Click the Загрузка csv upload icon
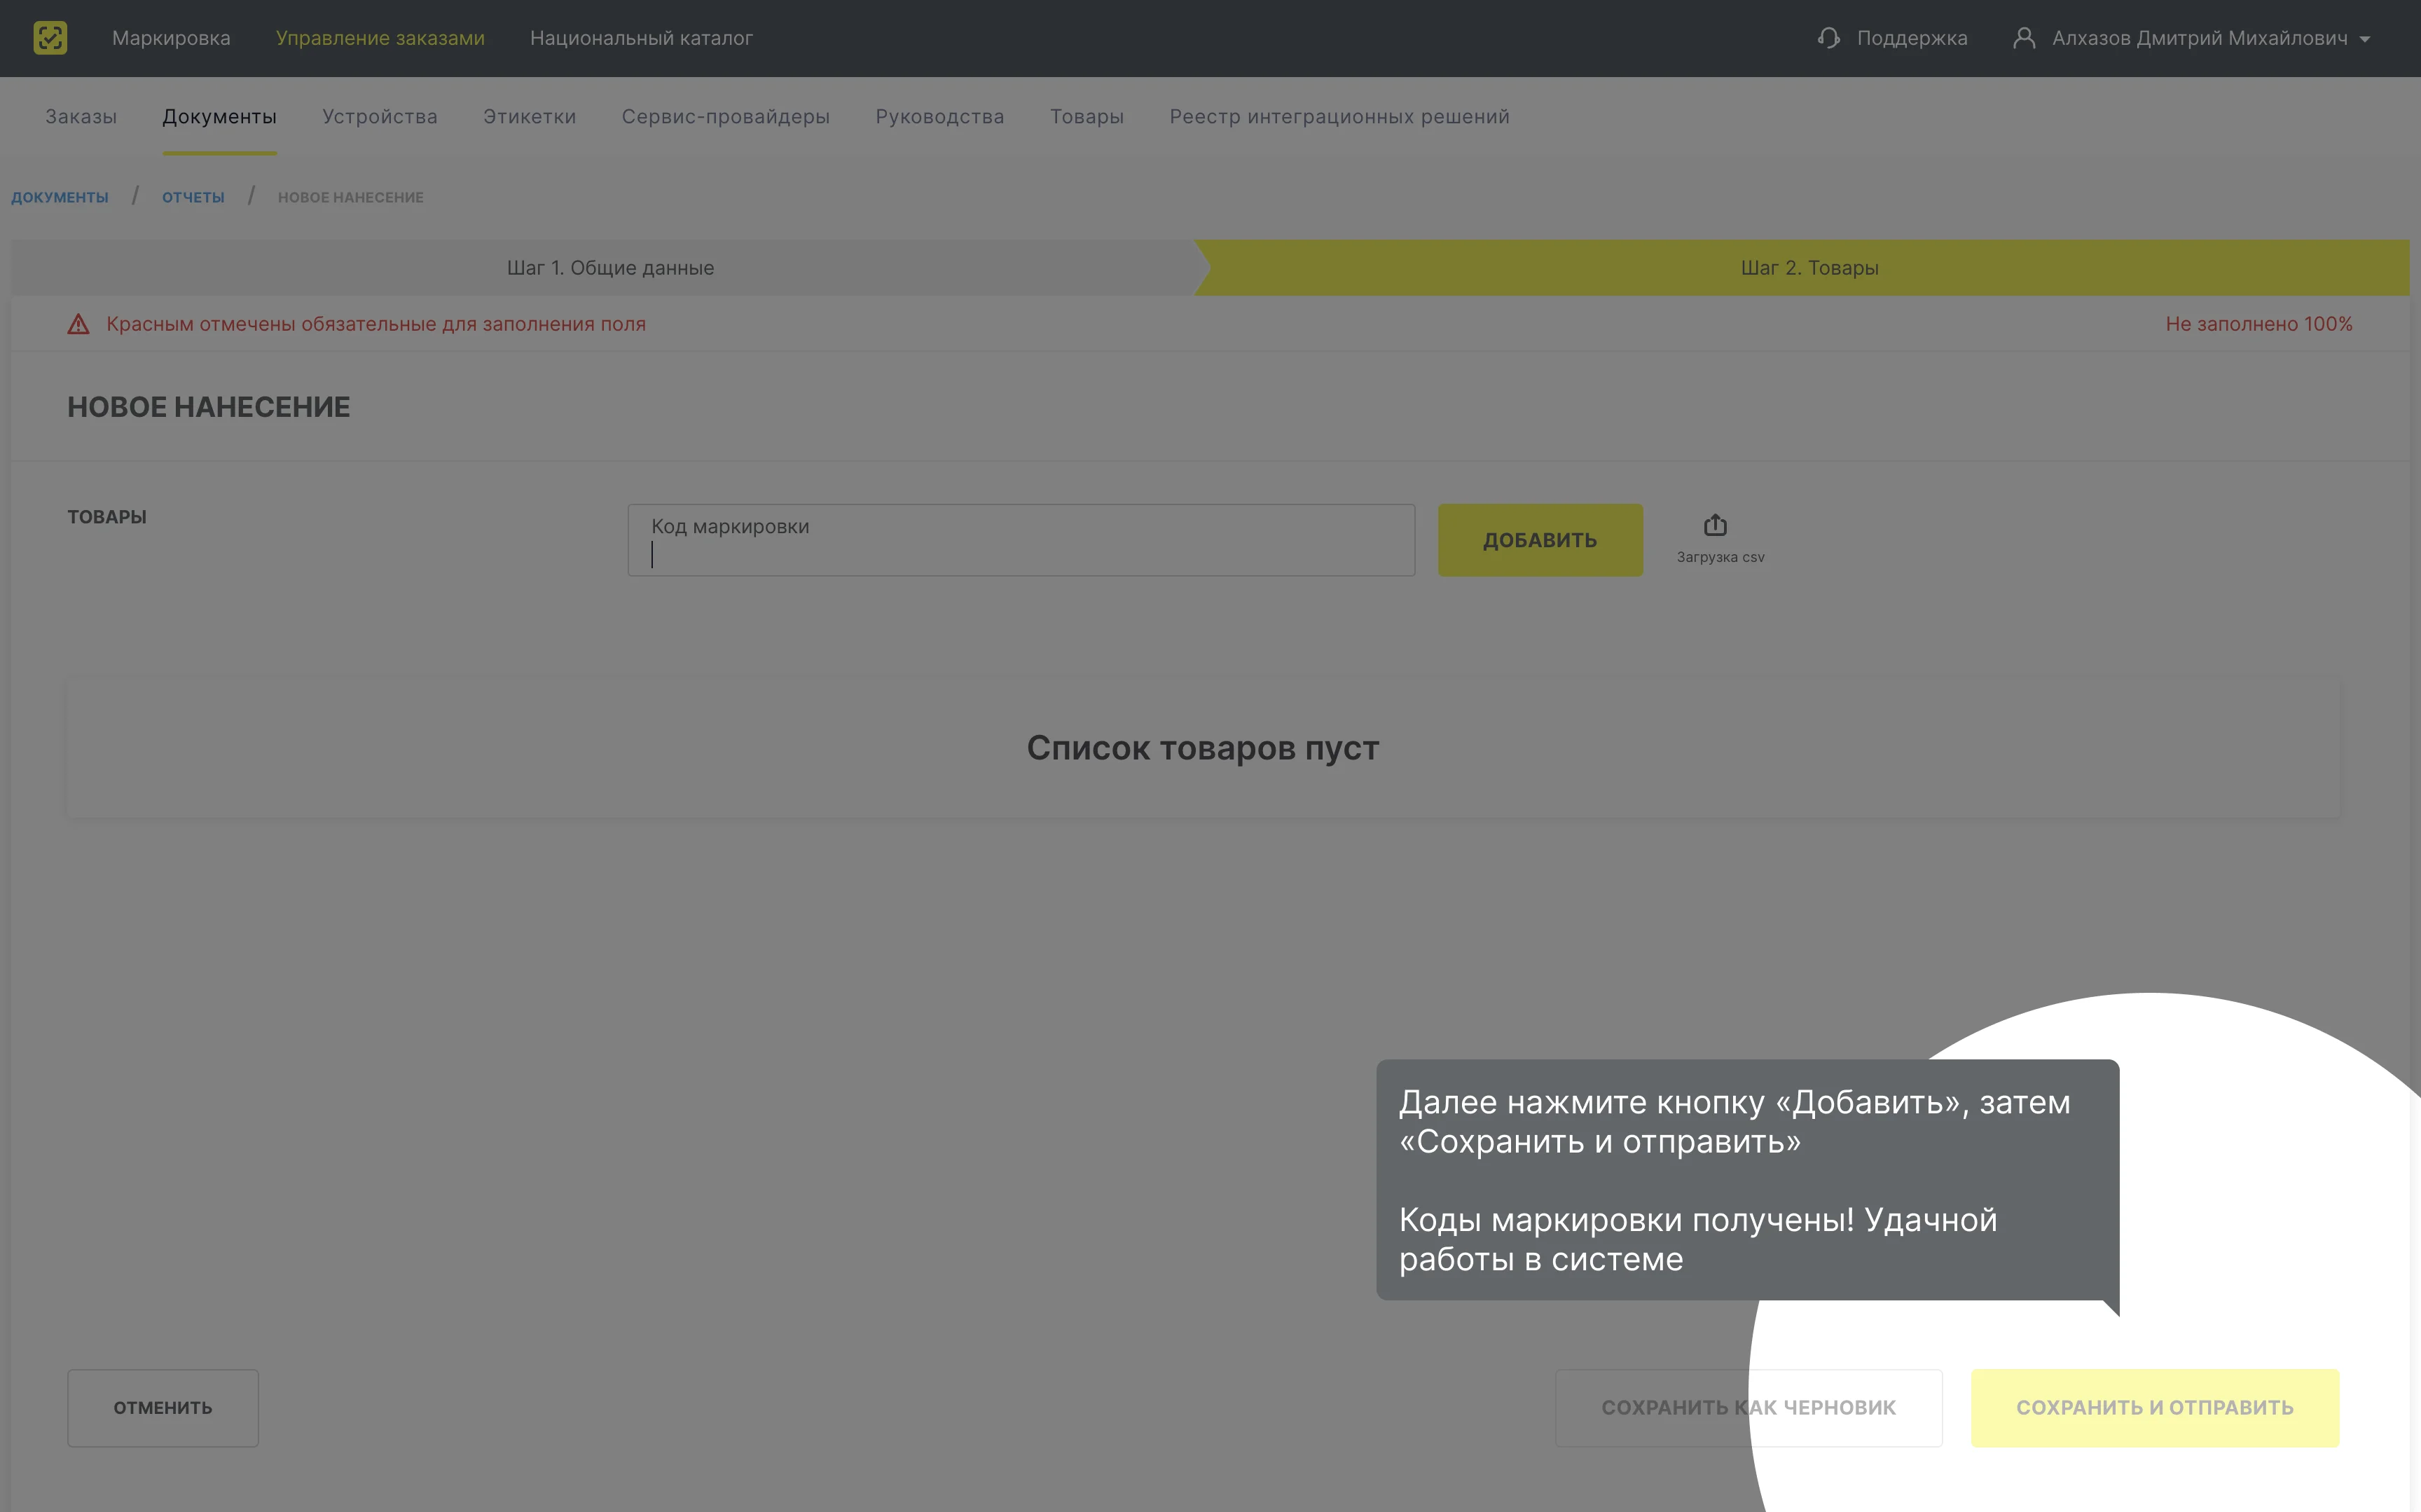Screen dimensions: 2421x1512 click(1716, 525)
